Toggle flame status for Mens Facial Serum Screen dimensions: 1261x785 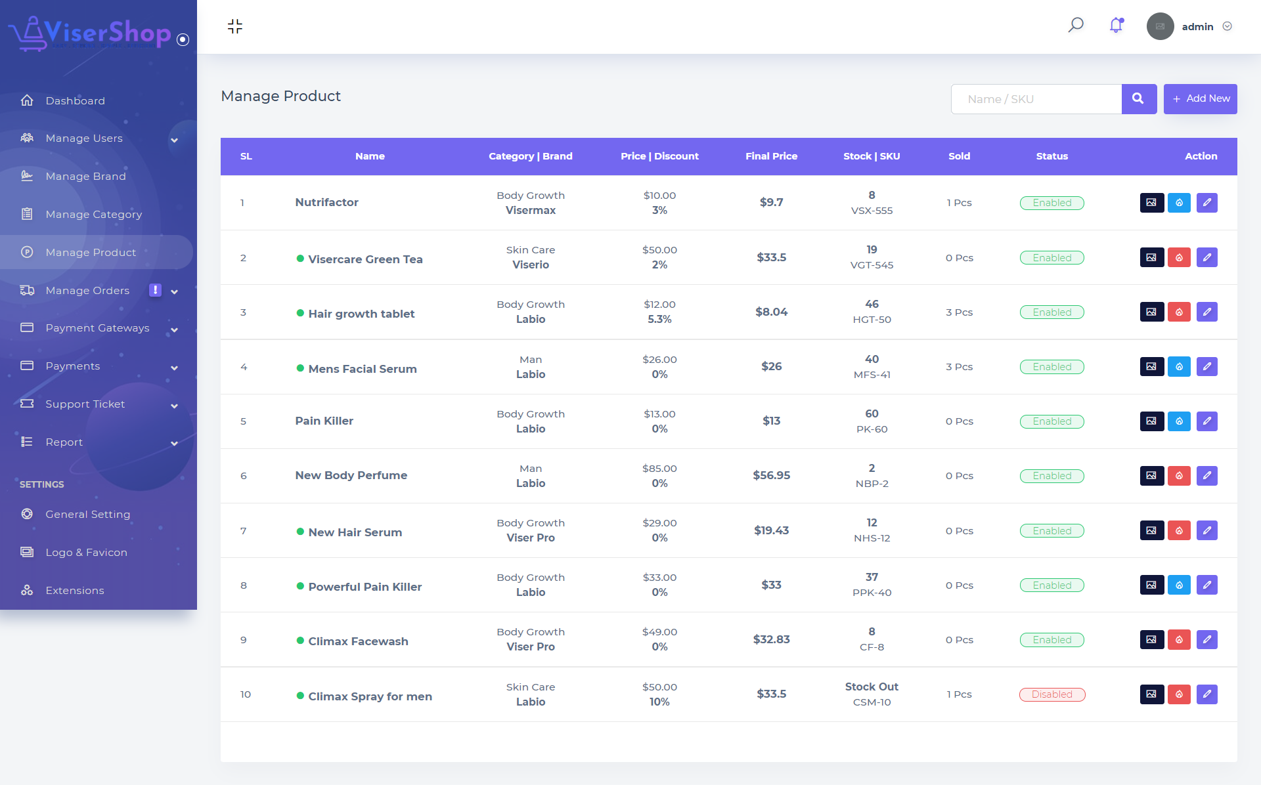[1179, 367]
